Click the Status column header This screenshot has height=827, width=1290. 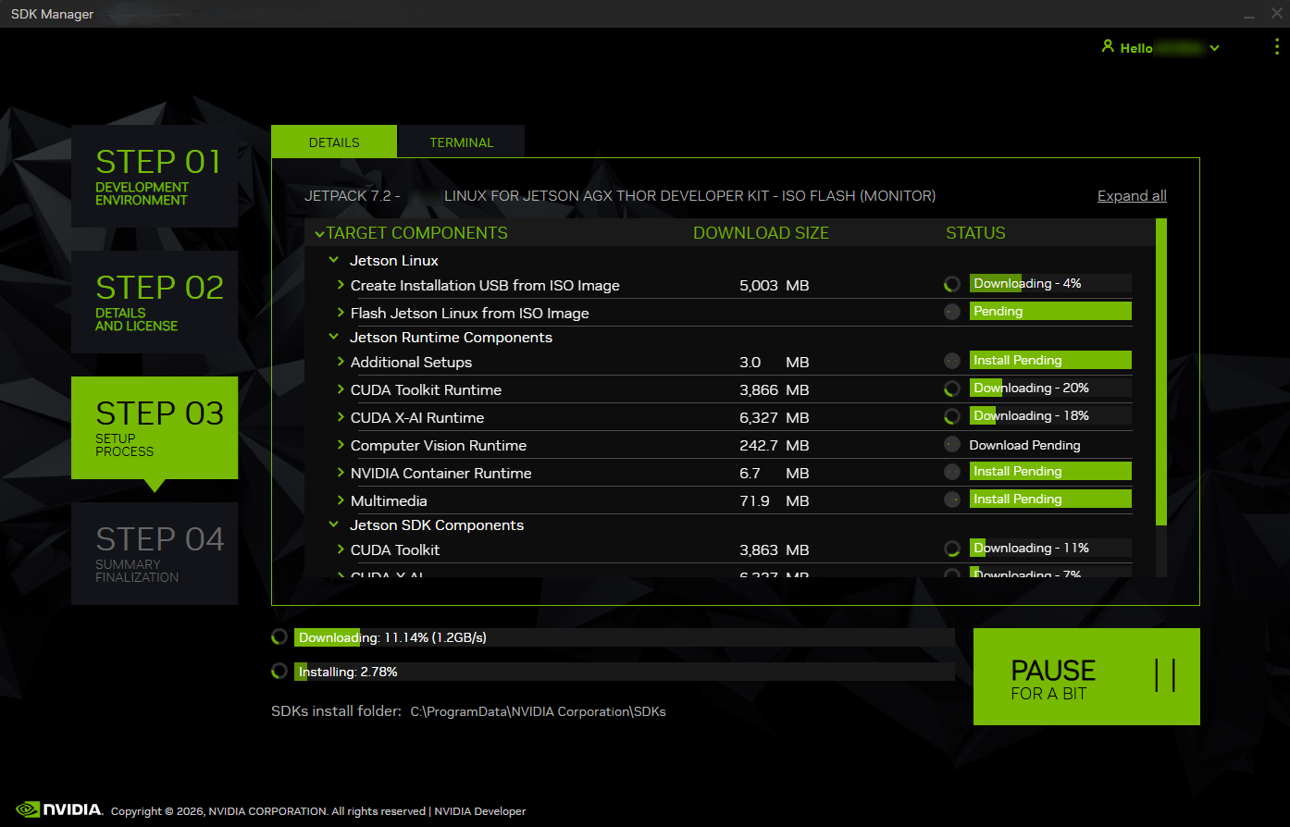point(975,233)
